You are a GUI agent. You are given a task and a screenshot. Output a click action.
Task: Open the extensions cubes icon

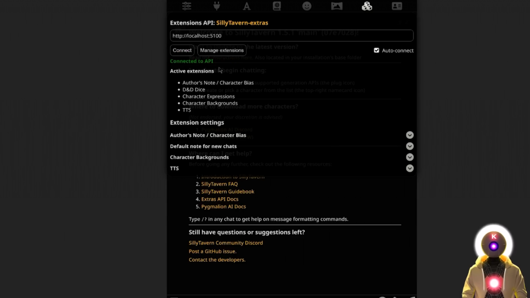click(367, 6)
